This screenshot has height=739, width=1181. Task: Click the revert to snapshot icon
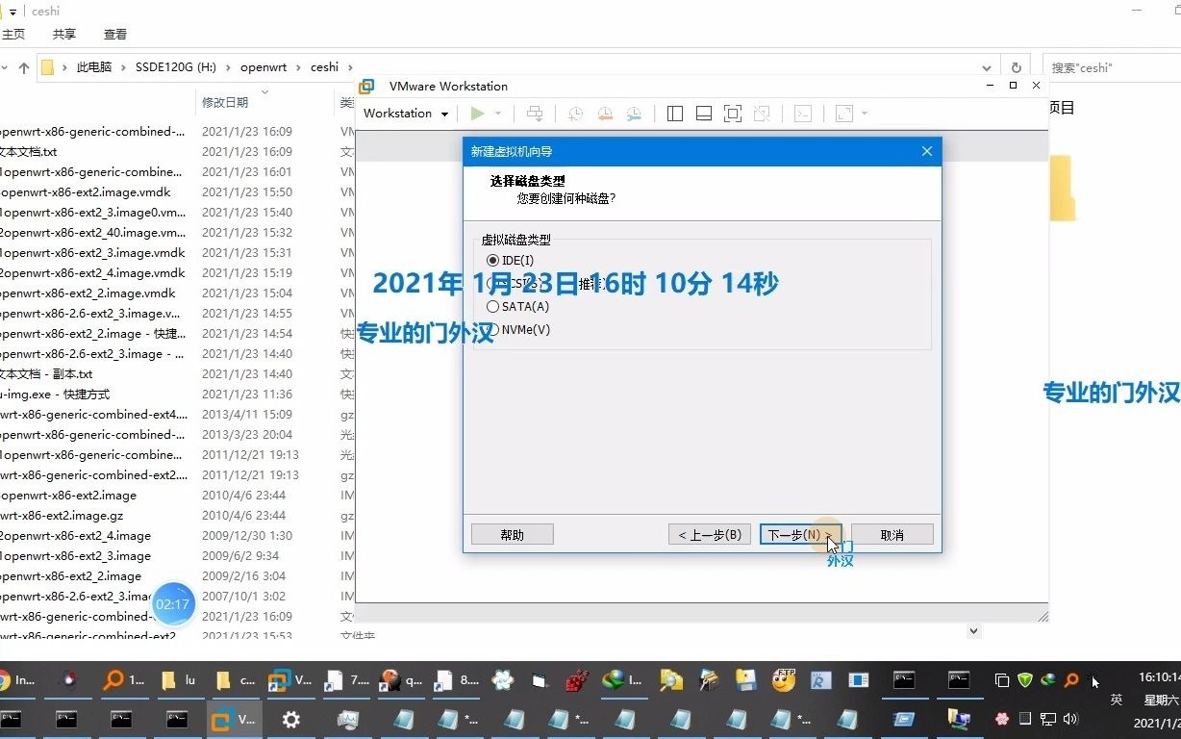[605, 114]
